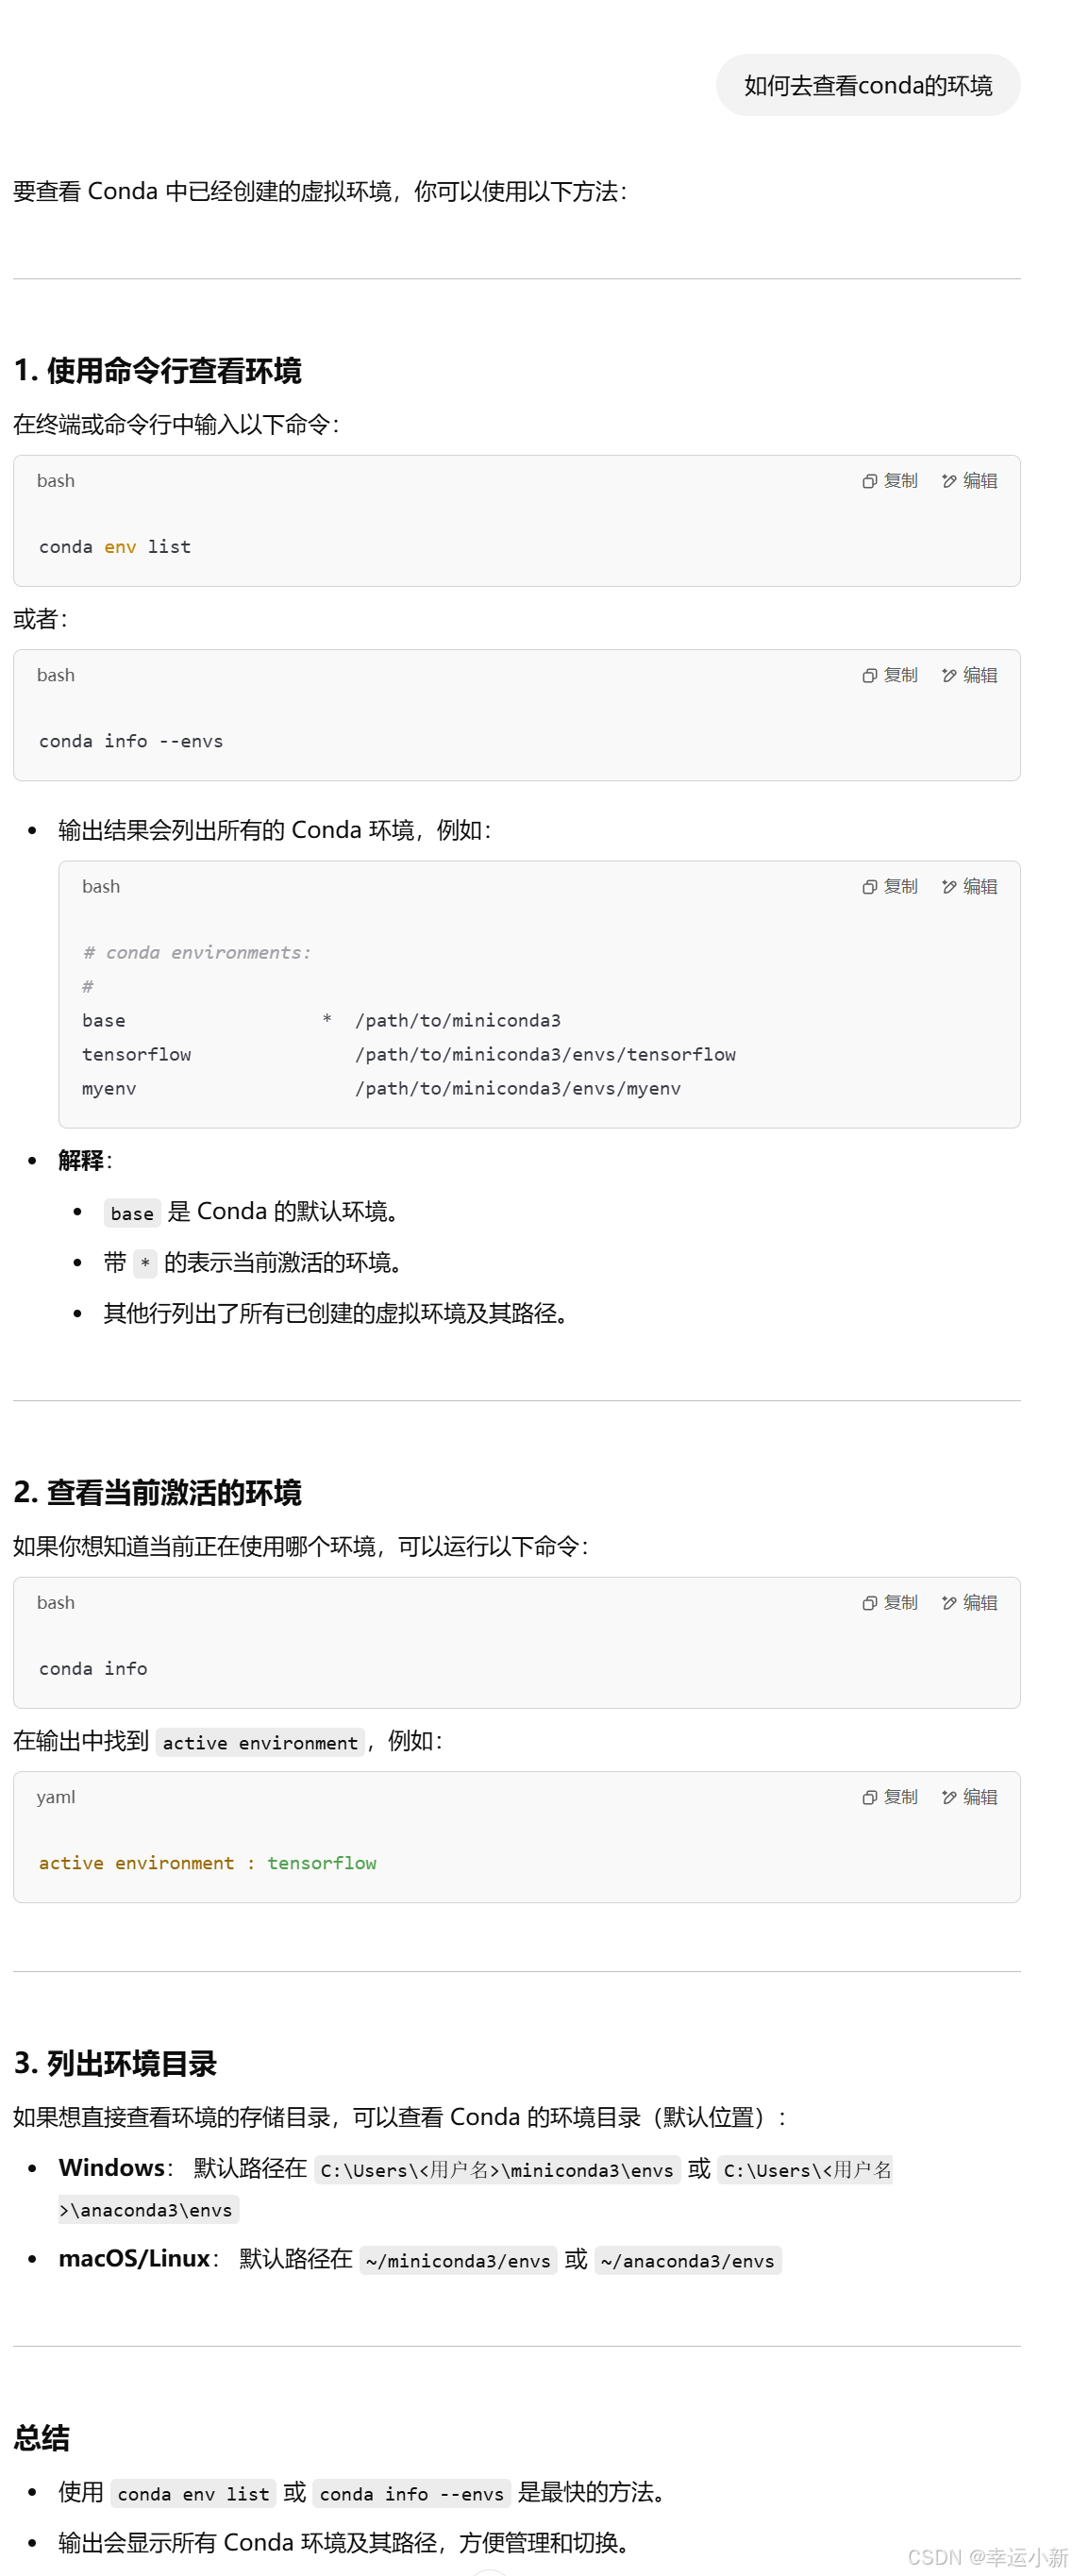Screen dimensions: 1072x2576
Task: Click the 'active environment : tensorflow' yaml line
Action: (208, 1863)
